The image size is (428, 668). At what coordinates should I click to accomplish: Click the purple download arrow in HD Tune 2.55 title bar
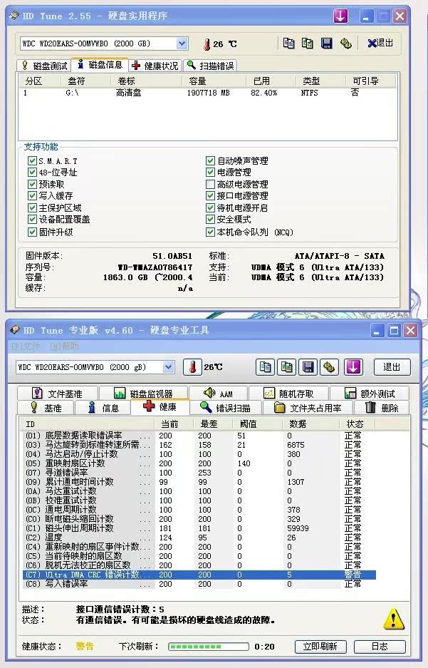coord(340,16)
